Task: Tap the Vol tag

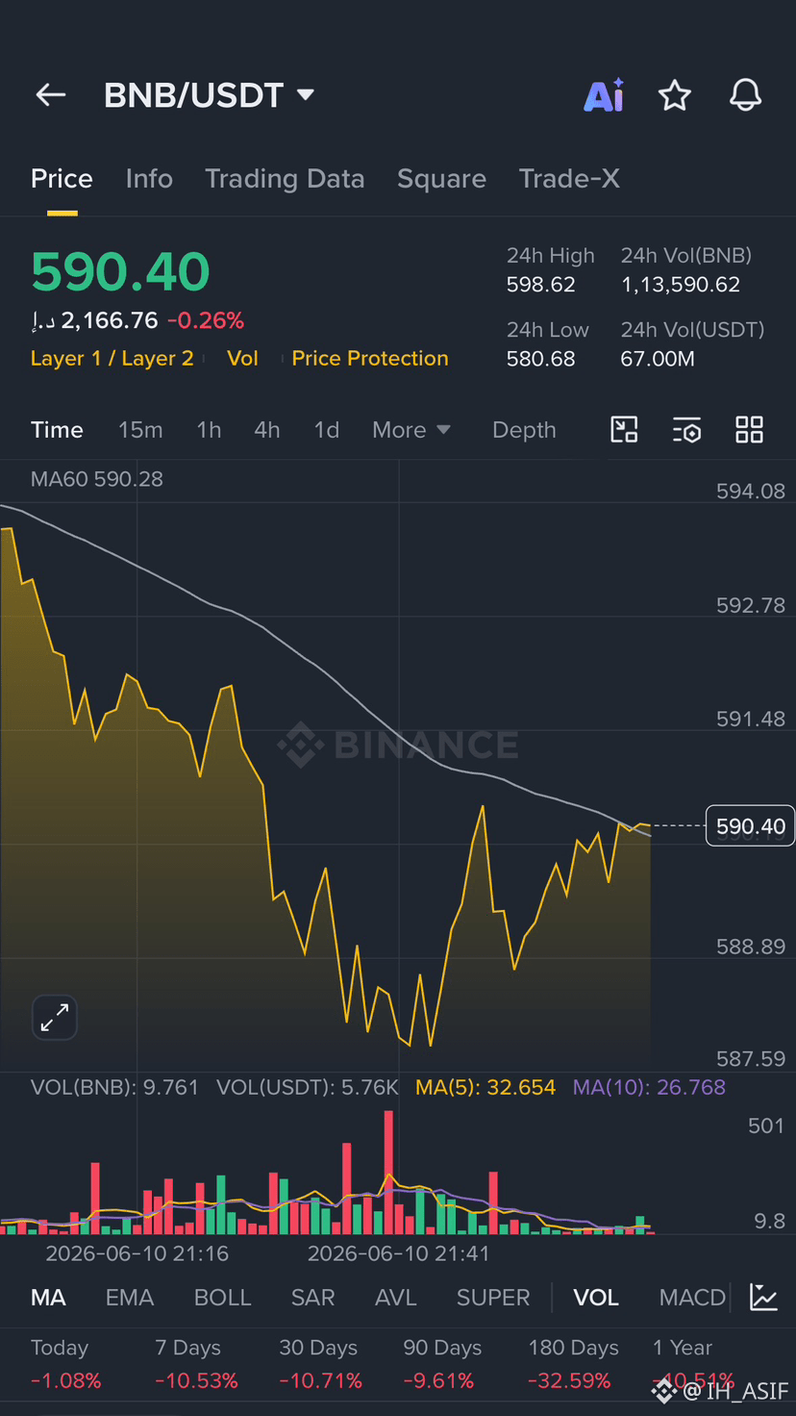Action: point(242,359)
